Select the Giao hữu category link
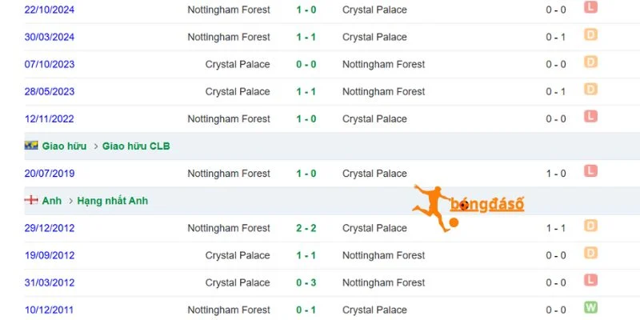 pos(64,146)
